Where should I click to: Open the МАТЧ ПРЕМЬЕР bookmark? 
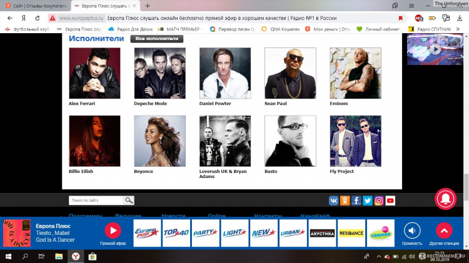[180, 29]
